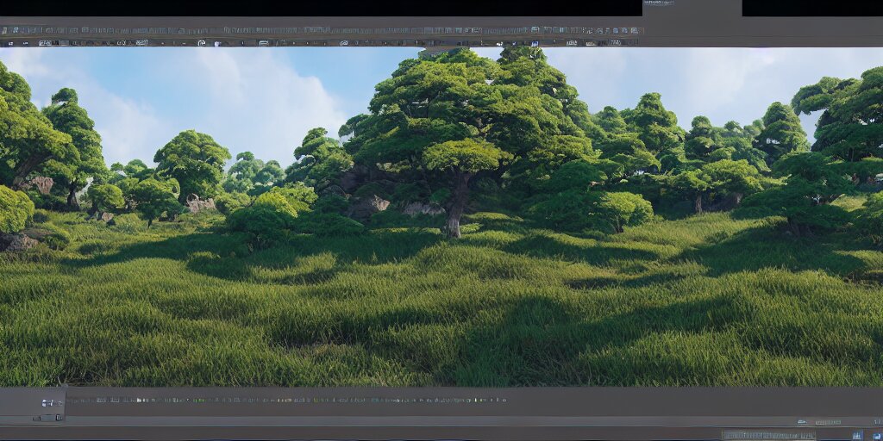The image size is (883, 441).
Task: Click the last icon at the right end of the top toolbar
Action: click(x=635, y=41)
